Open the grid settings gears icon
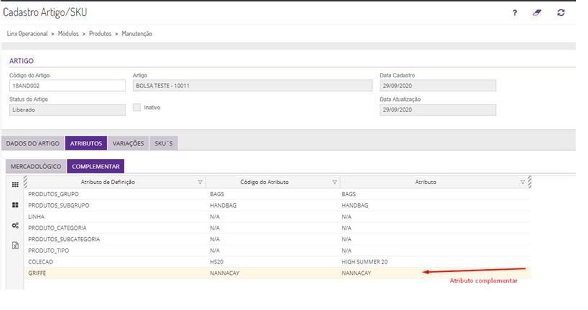The width and height of the screenshot is (588, 310). (x=15, y=226)
